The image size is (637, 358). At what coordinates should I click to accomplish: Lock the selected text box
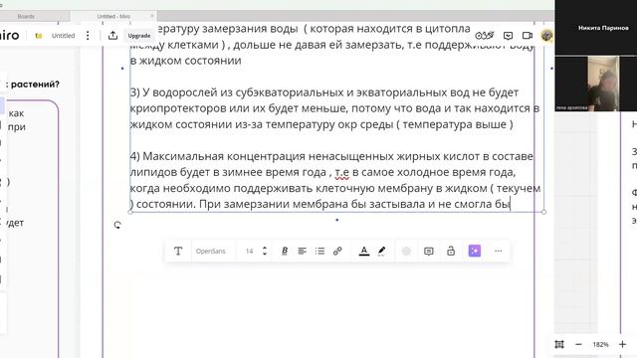coord(451,252)
